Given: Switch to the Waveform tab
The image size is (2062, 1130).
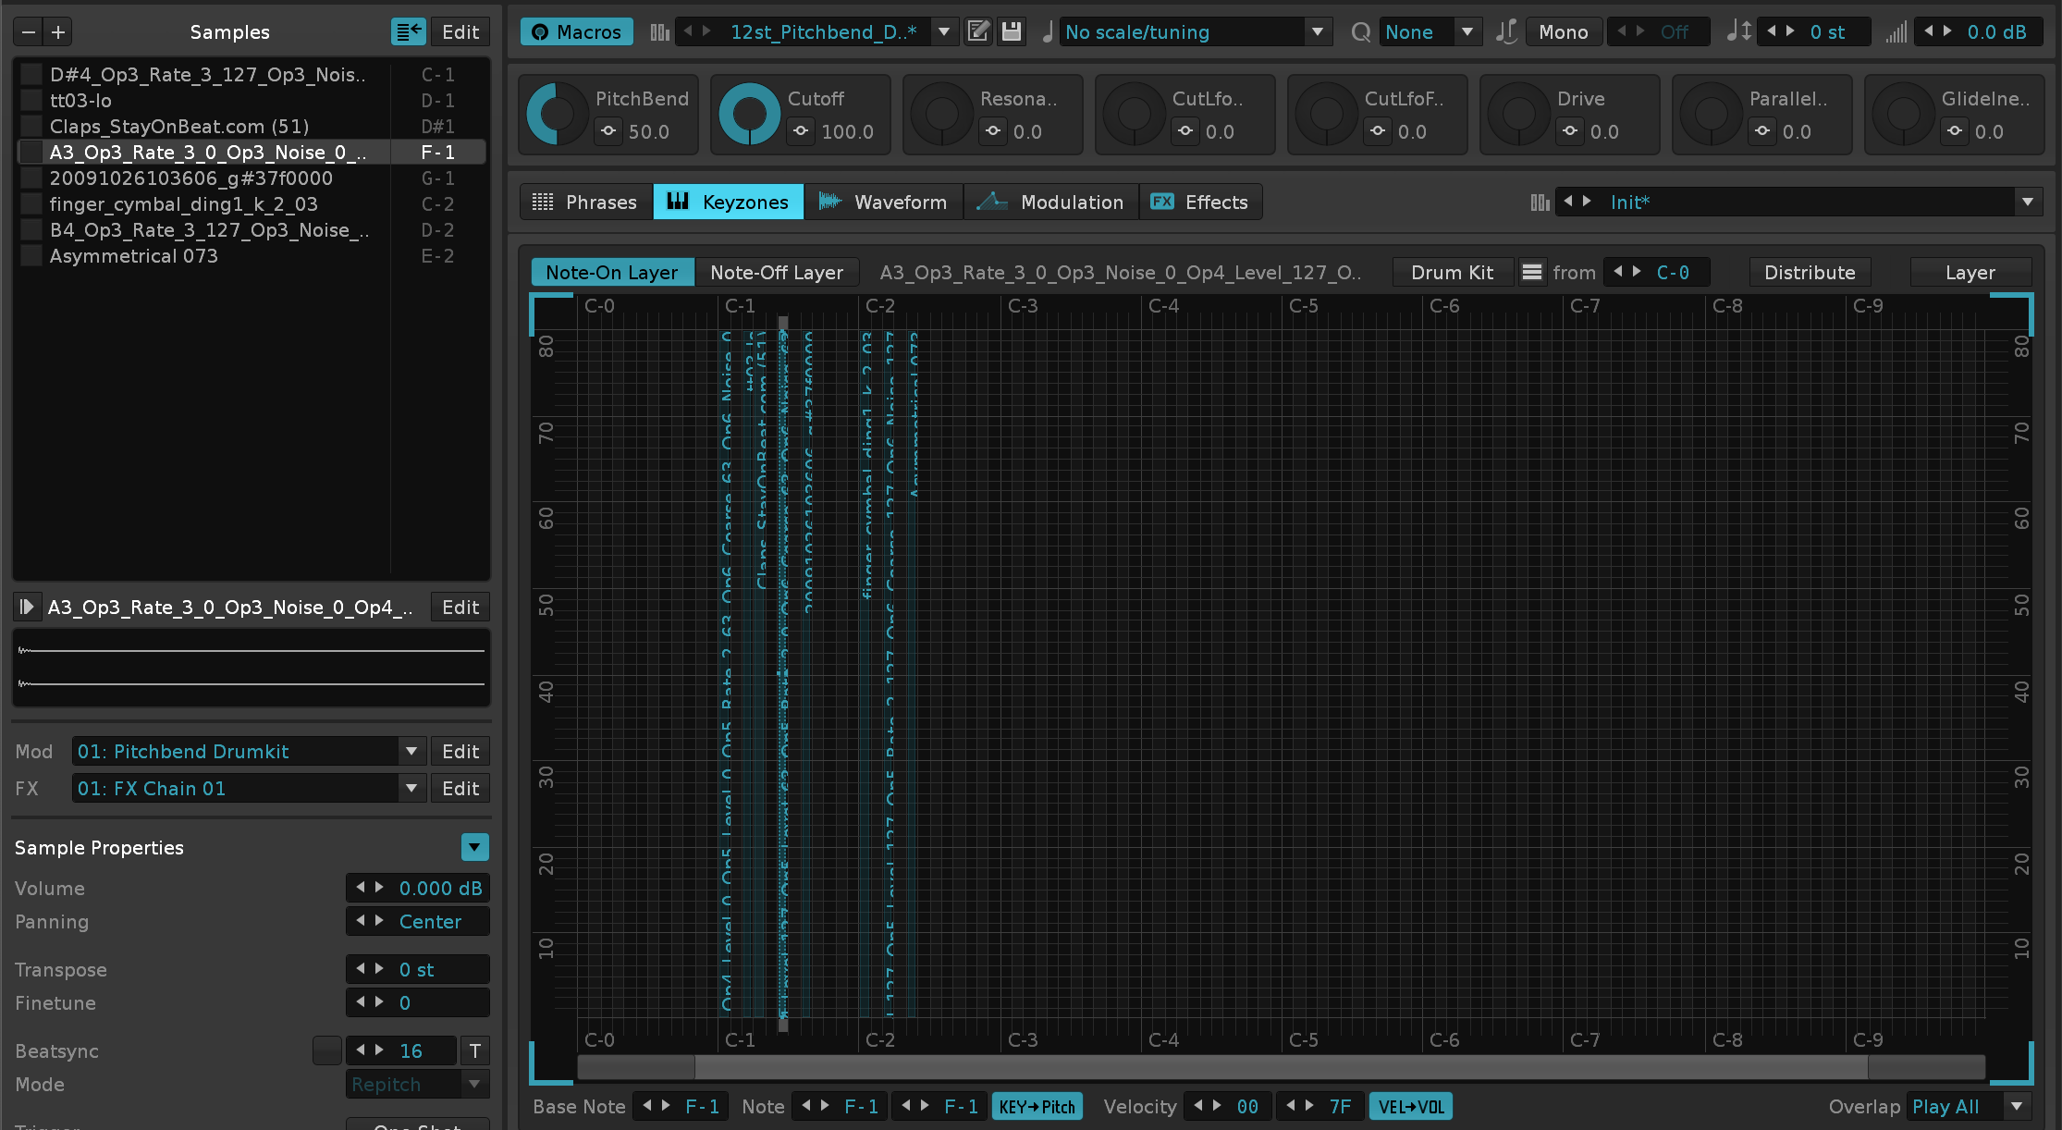Looking at the screenshot, I should click(883, 202).
